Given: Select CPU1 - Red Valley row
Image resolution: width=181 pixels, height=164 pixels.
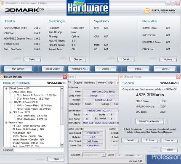Looking at the screenshot, I should [x=32, y=116].
